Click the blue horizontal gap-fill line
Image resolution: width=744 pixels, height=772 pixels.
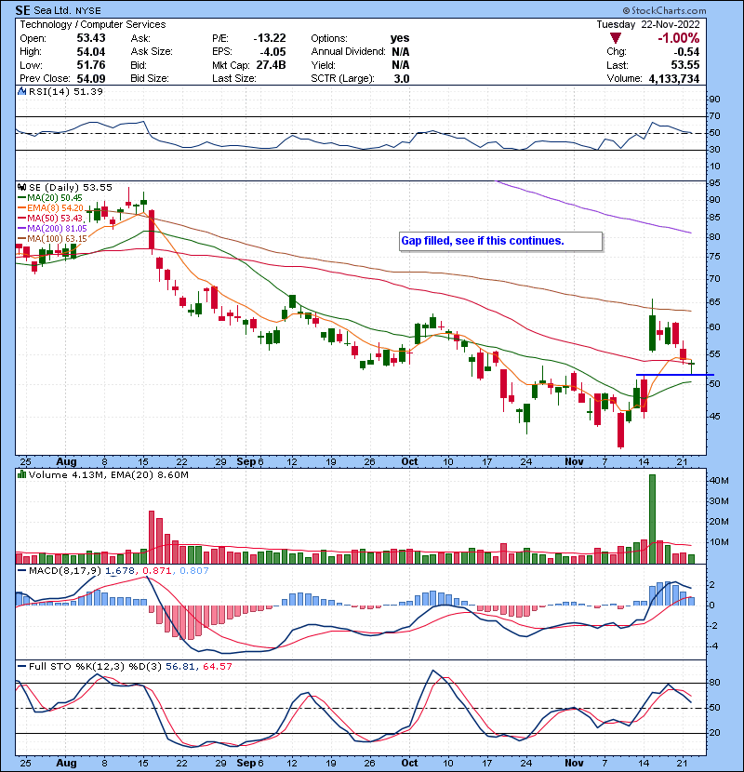pos(674,375)
